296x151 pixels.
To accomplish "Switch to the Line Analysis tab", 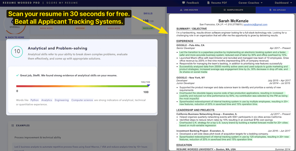I will [189, 10].
